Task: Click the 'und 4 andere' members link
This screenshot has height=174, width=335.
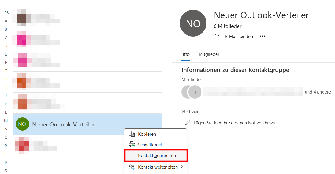Action: click(x=318, y=92)
